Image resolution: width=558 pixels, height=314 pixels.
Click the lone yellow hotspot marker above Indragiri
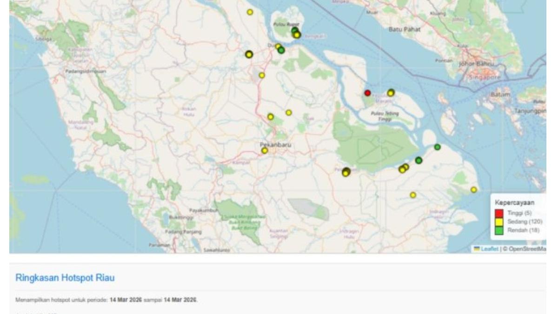413,195
